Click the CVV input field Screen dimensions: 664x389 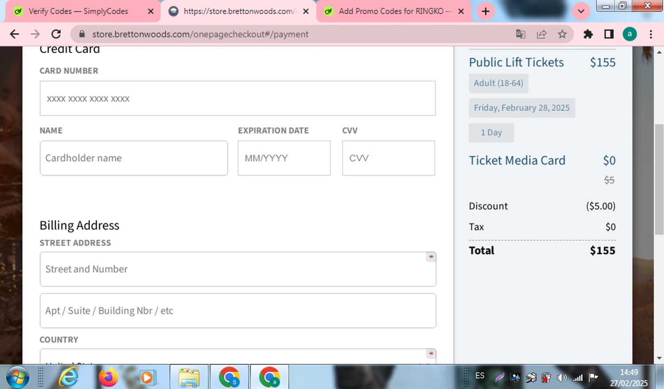[389, 158]
